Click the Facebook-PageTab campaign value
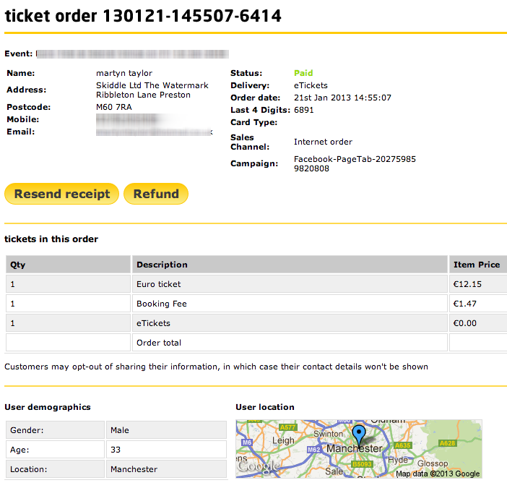Image resolution: width=507 pixels, height=488 pixels. point(354,163)
